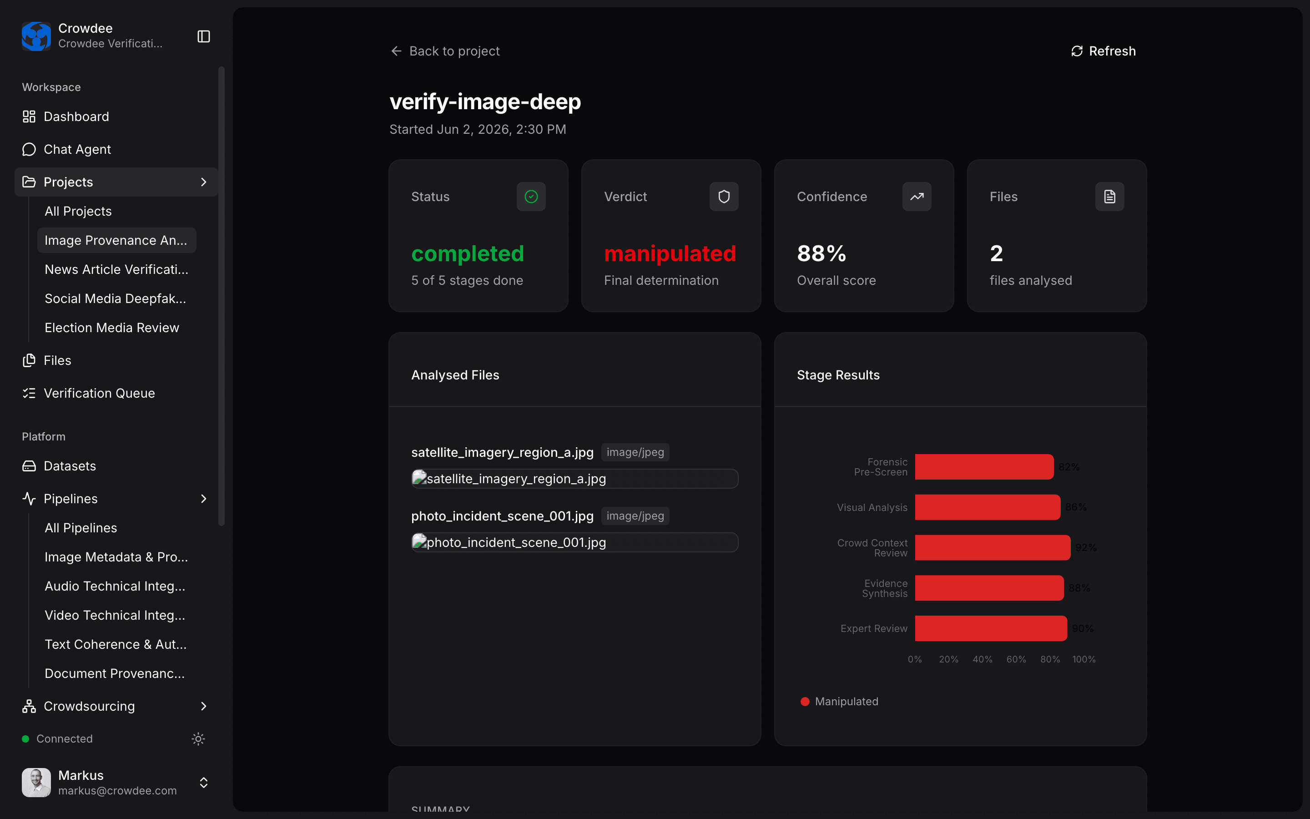Expand the Crowdsourcing chevron
Viewport: 1310px width, 819px height.
click(203, 706)
